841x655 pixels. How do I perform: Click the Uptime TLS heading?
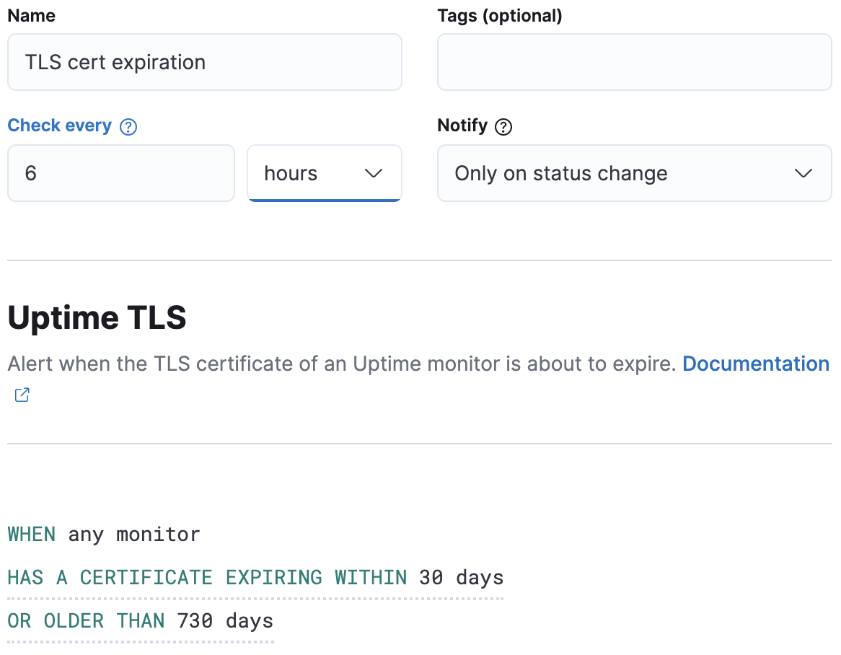[x=97, y=318]
